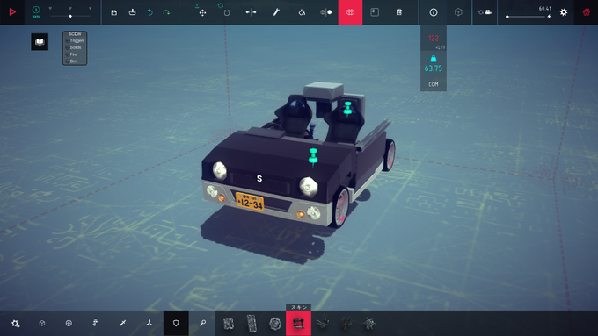Toggle the Sim checkbox in SCDW panel
The height and width of the screenshot is (336, 598).
pos(68,61)
